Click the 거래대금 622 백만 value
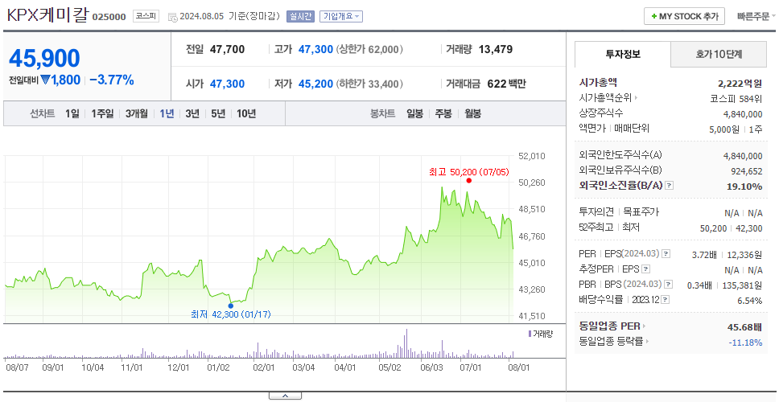The width and height of the screenshot is (779, 402). (x=506, y=84)
